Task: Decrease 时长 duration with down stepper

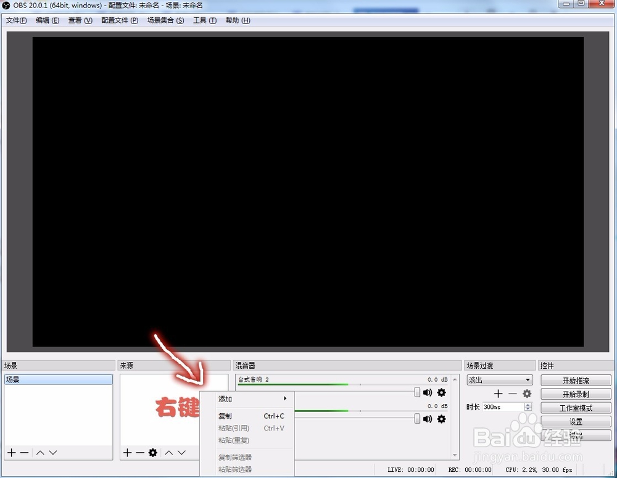Action: [x=529, y=409]
